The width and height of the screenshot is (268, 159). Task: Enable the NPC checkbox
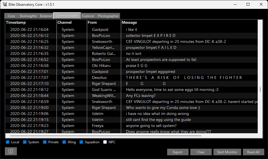(105, 142)
